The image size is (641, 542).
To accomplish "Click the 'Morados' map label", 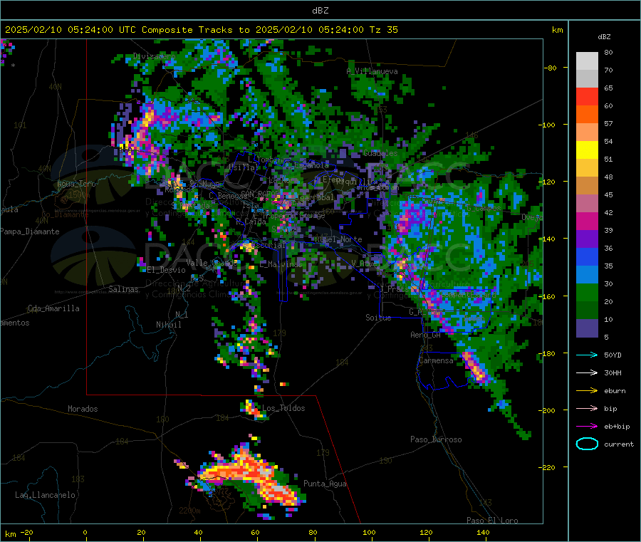I will (83, 409).
